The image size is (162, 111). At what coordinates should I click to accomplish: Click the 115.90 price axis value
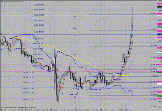tap(160, 102)
